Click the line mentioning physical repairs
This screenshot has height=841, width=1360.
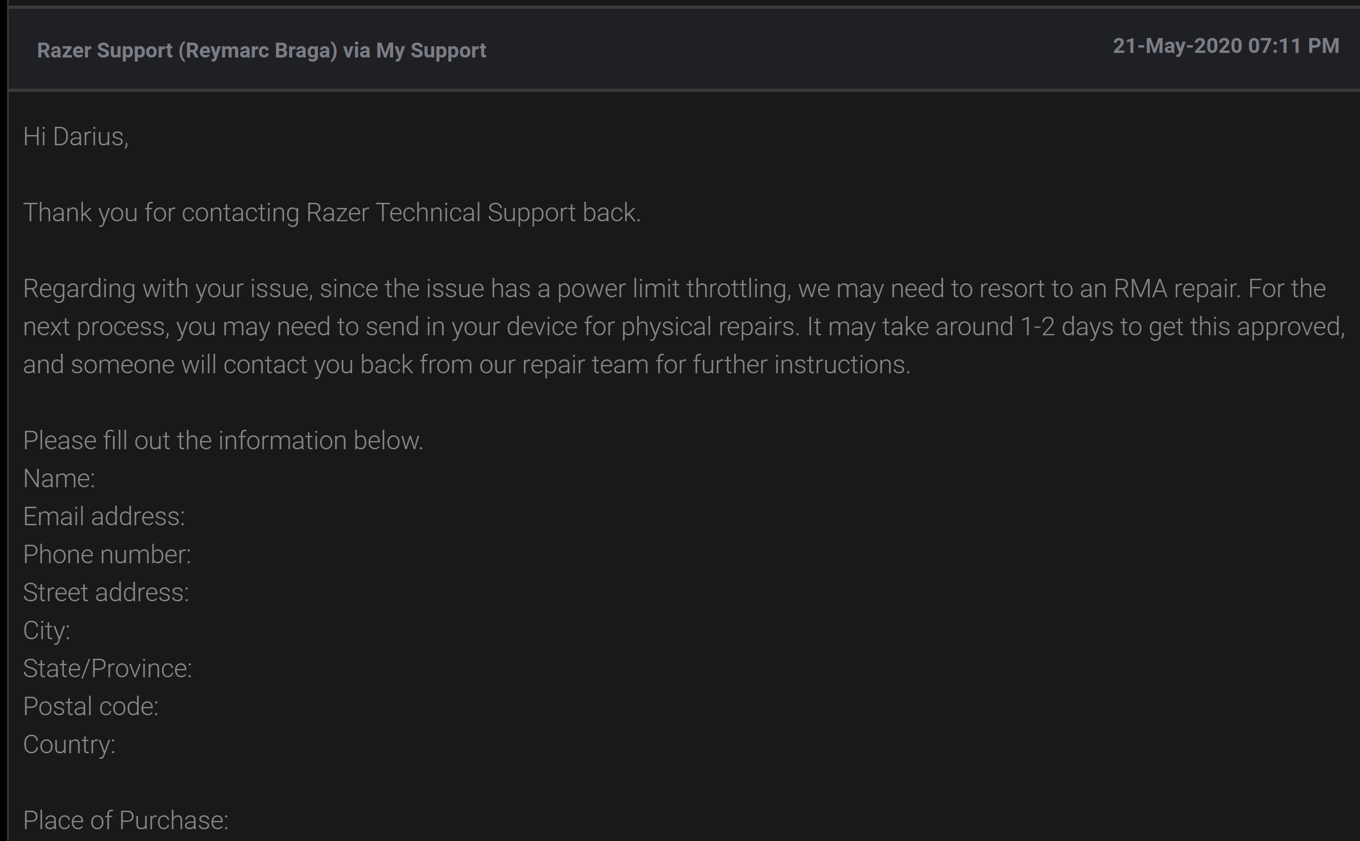point(684,327)
